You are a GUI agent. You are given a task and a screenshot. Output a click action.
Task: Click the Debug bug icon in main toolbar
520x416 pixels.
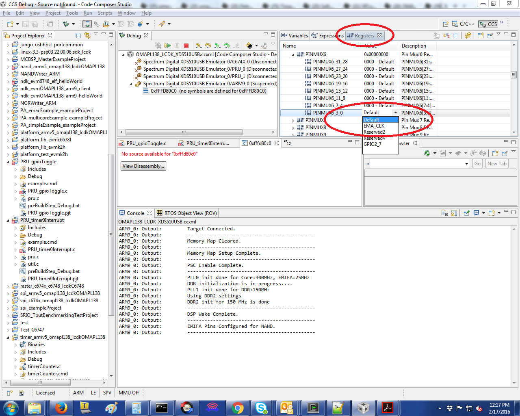click(66, 24)
